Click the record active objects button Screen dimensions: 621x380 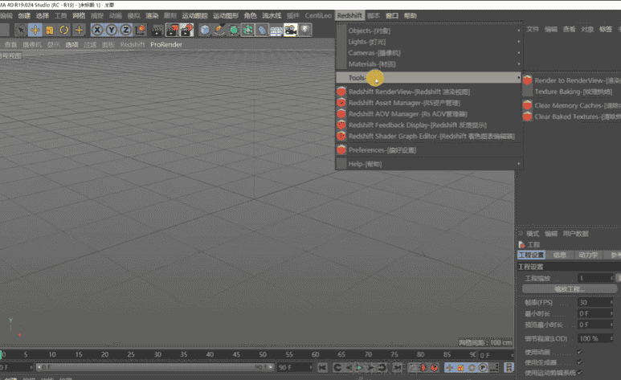tap(414, 368)
